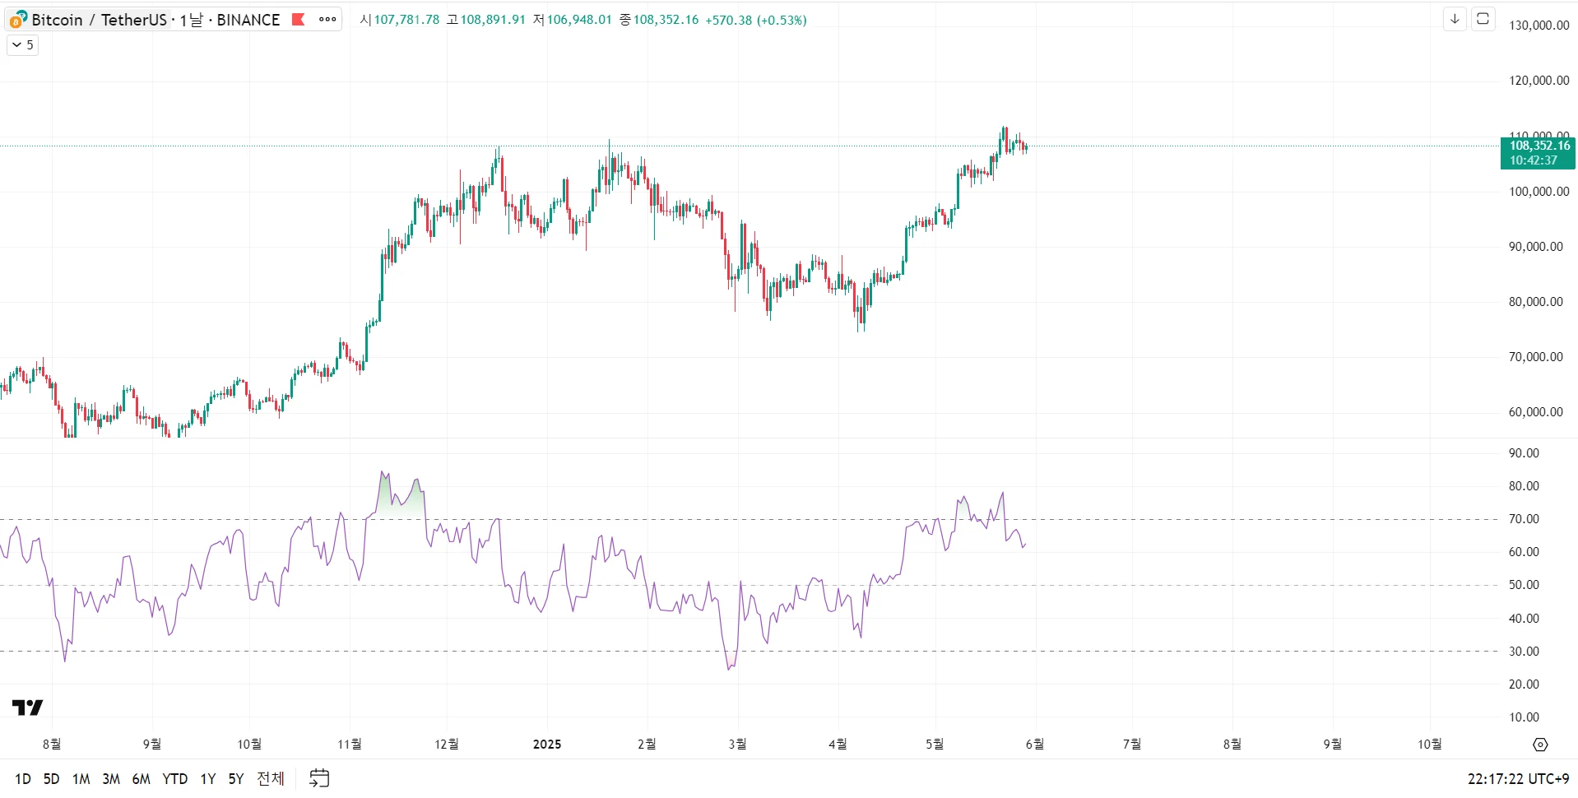The image size is (1578, 798).
Task: Show 전체 (all) time range
Action: [x=271, y=778]
